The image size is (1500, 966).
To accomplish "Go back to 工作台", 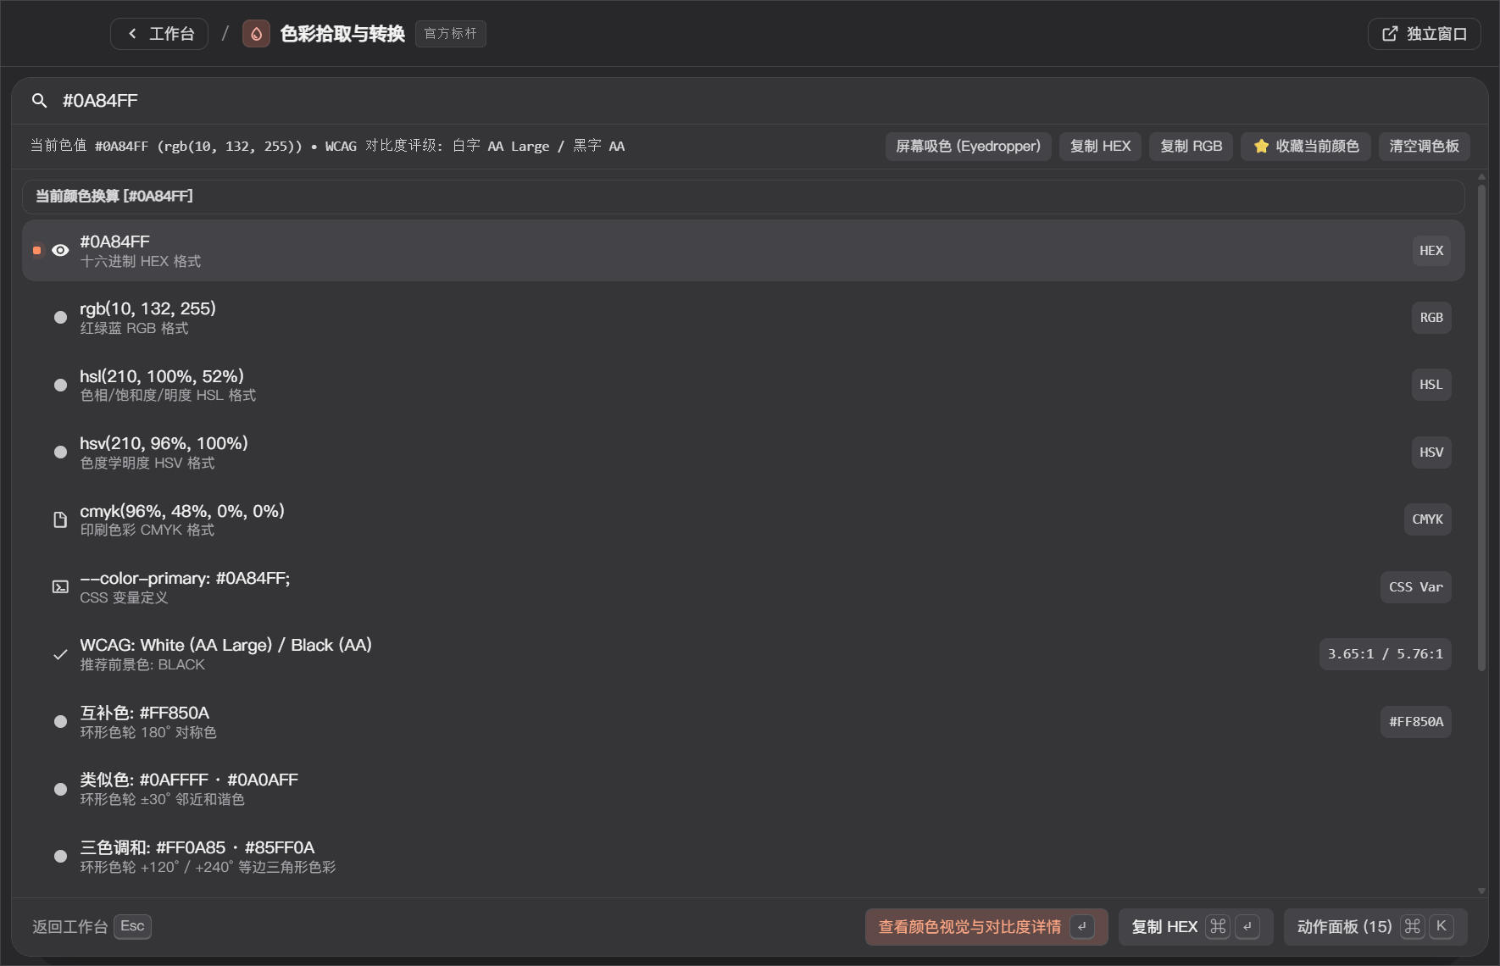I will 159,34.
